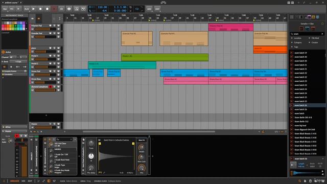The width and height of the screenshot is (327, 184).
Task: Mute the Drone Bass track
Action: (58, 79)
